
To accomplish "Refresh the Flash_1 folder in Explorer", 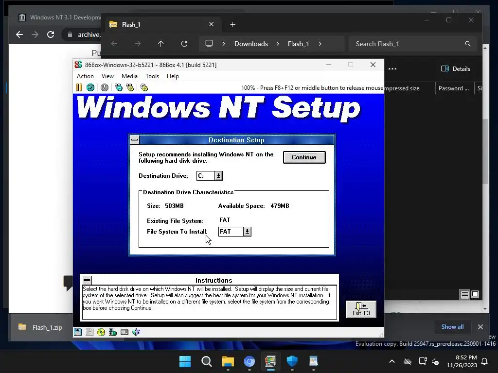I will [x=184, y=44].
